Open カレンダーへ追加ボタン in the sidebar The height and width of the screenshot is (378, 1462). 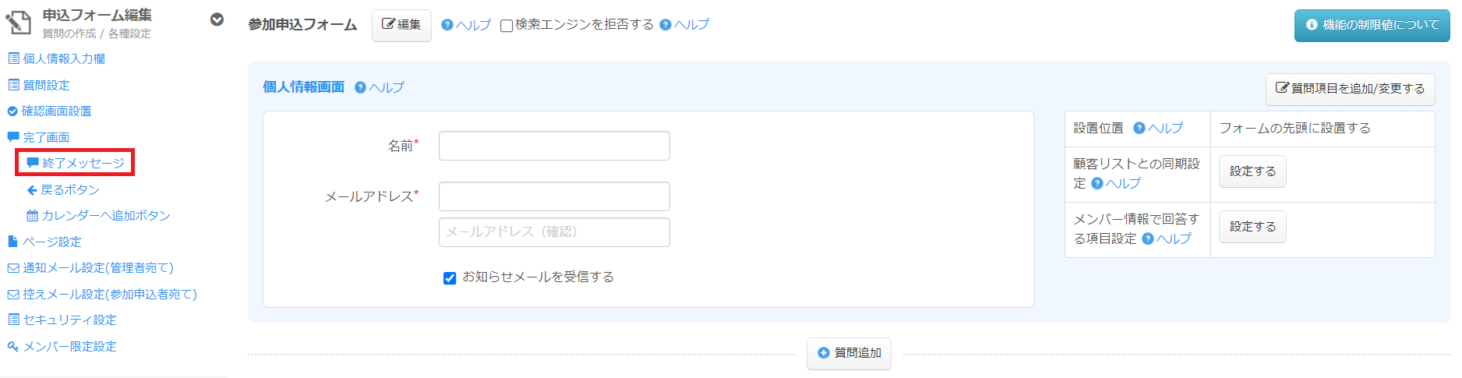click(105, 215)
